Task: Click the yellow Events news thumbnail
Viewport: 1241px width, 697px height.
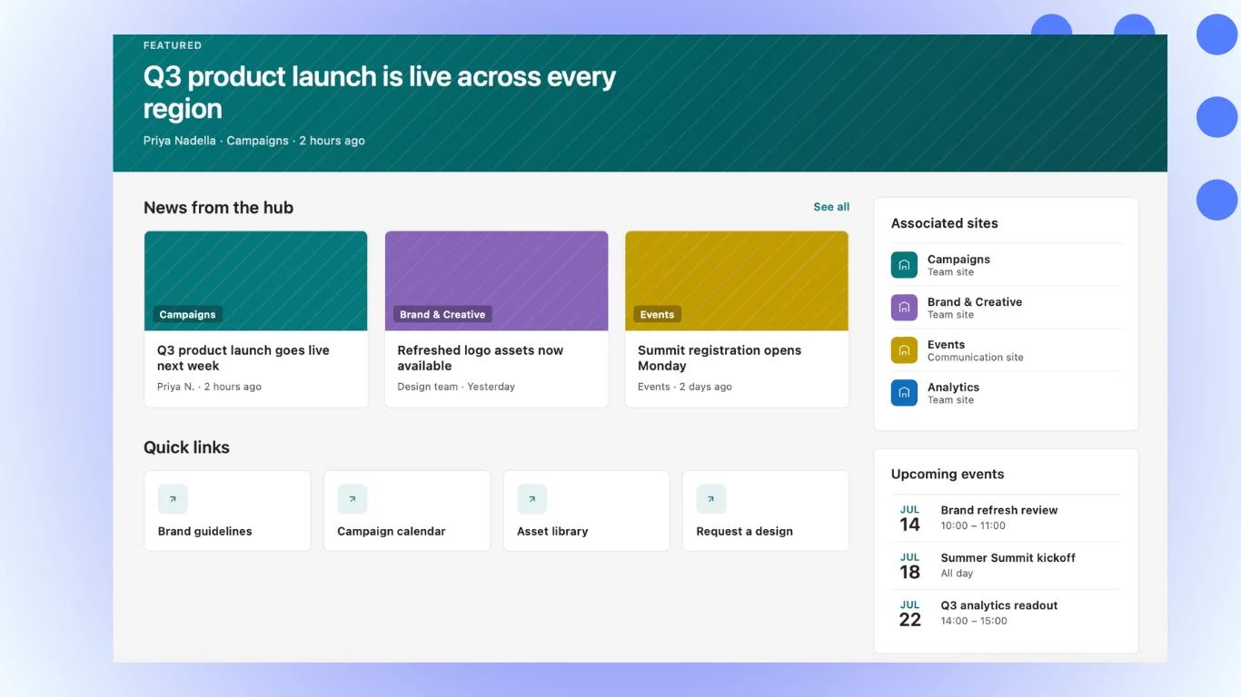Action: pyautogui.click(x=737, y=280)
